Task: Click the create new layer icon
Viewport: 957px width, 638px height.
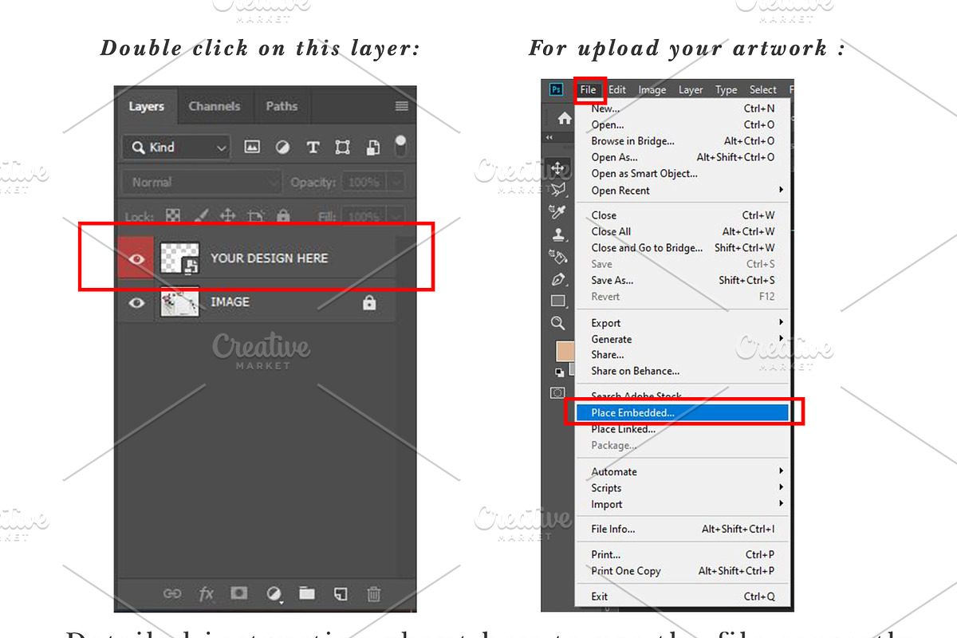Action: (341, 593)
